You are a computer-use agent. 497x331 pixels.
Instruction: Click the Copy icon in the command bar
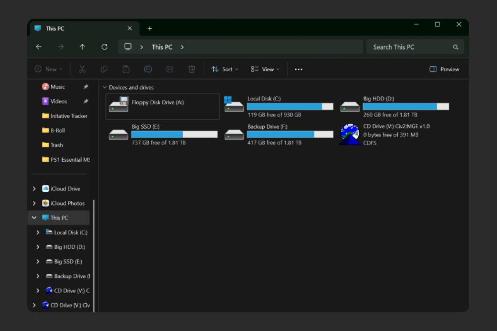pos(104,69)
